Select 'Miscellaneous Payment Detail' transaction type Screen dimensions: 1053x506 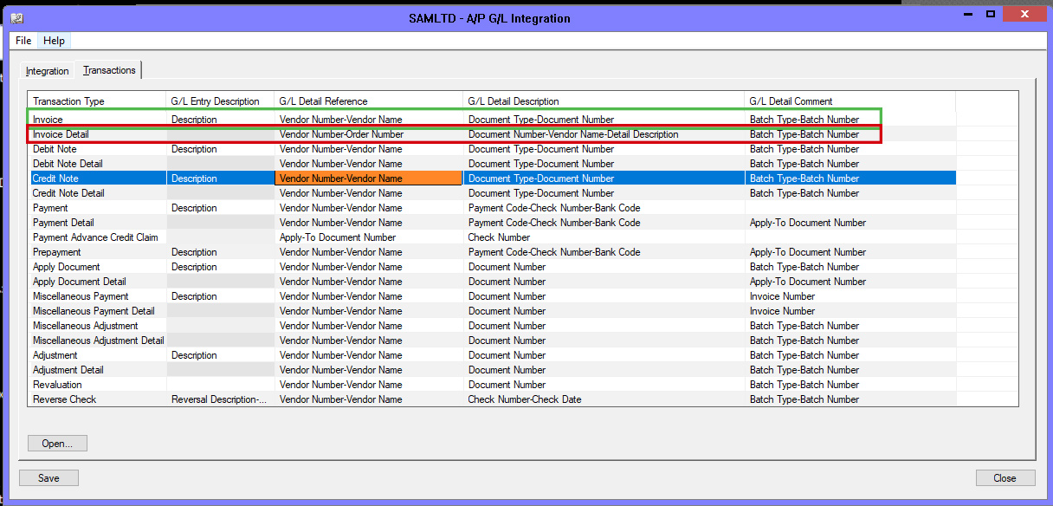coord(97,311)
